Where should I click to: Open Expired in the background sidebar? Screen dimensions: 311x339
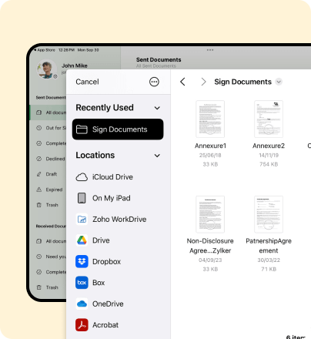pyautogui.click(x=54, y=190)
